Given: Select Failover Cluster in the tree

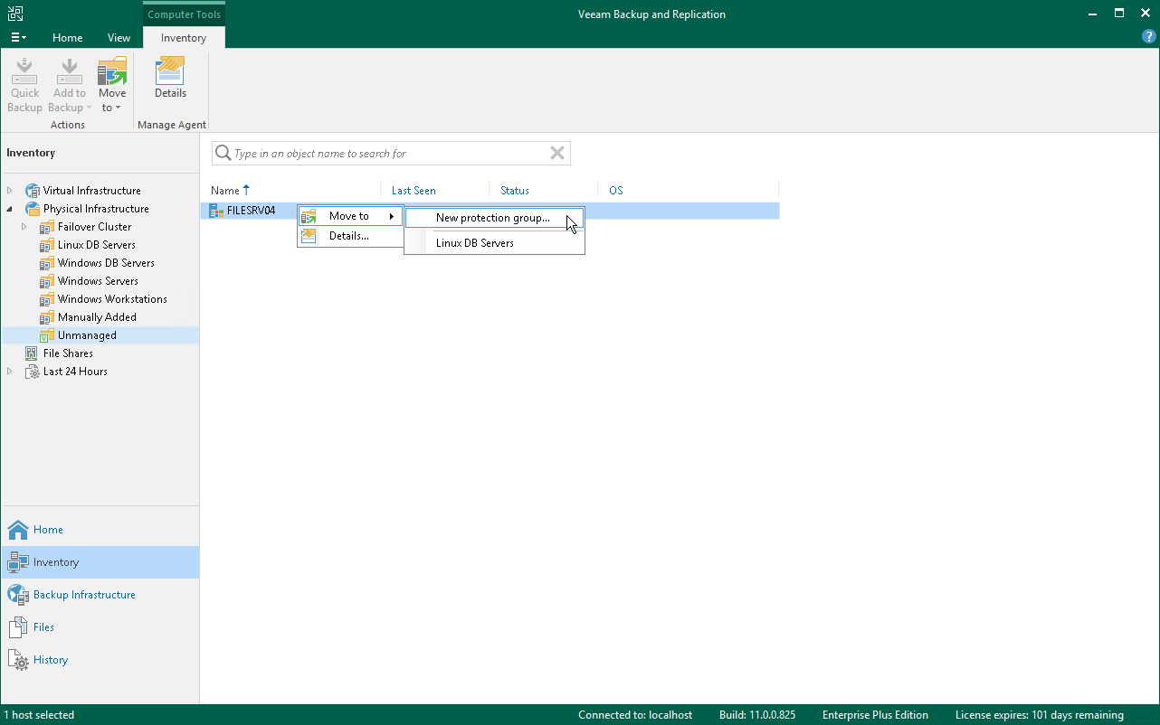Looking at the screenshot, I should click(95, 227).
